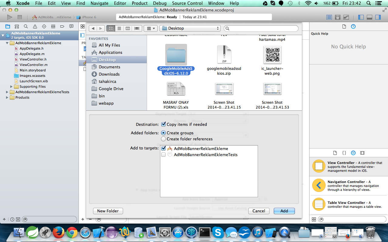Show the Media library icon
Image resolution: width=388 pixels, height=242 pixels.
pos(362,153)
